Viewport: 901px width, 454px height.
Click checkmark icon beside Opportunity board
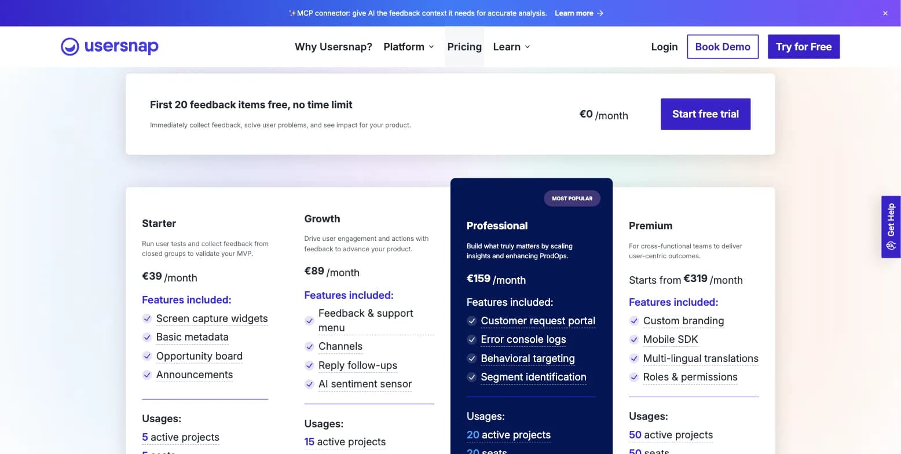[x=147, y=356]
